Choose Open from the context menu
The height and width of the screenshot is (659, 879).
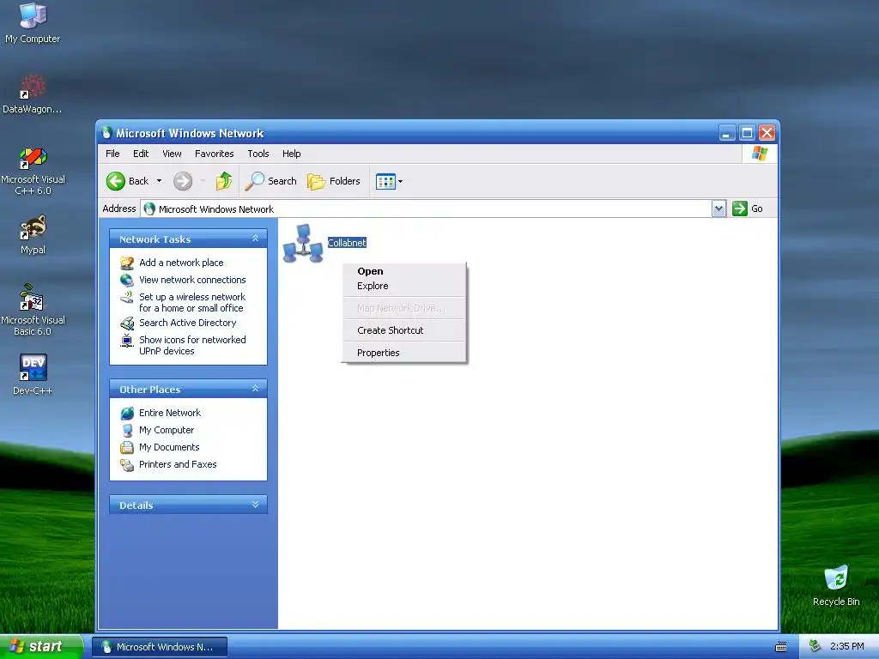click(x=403, y=271)
